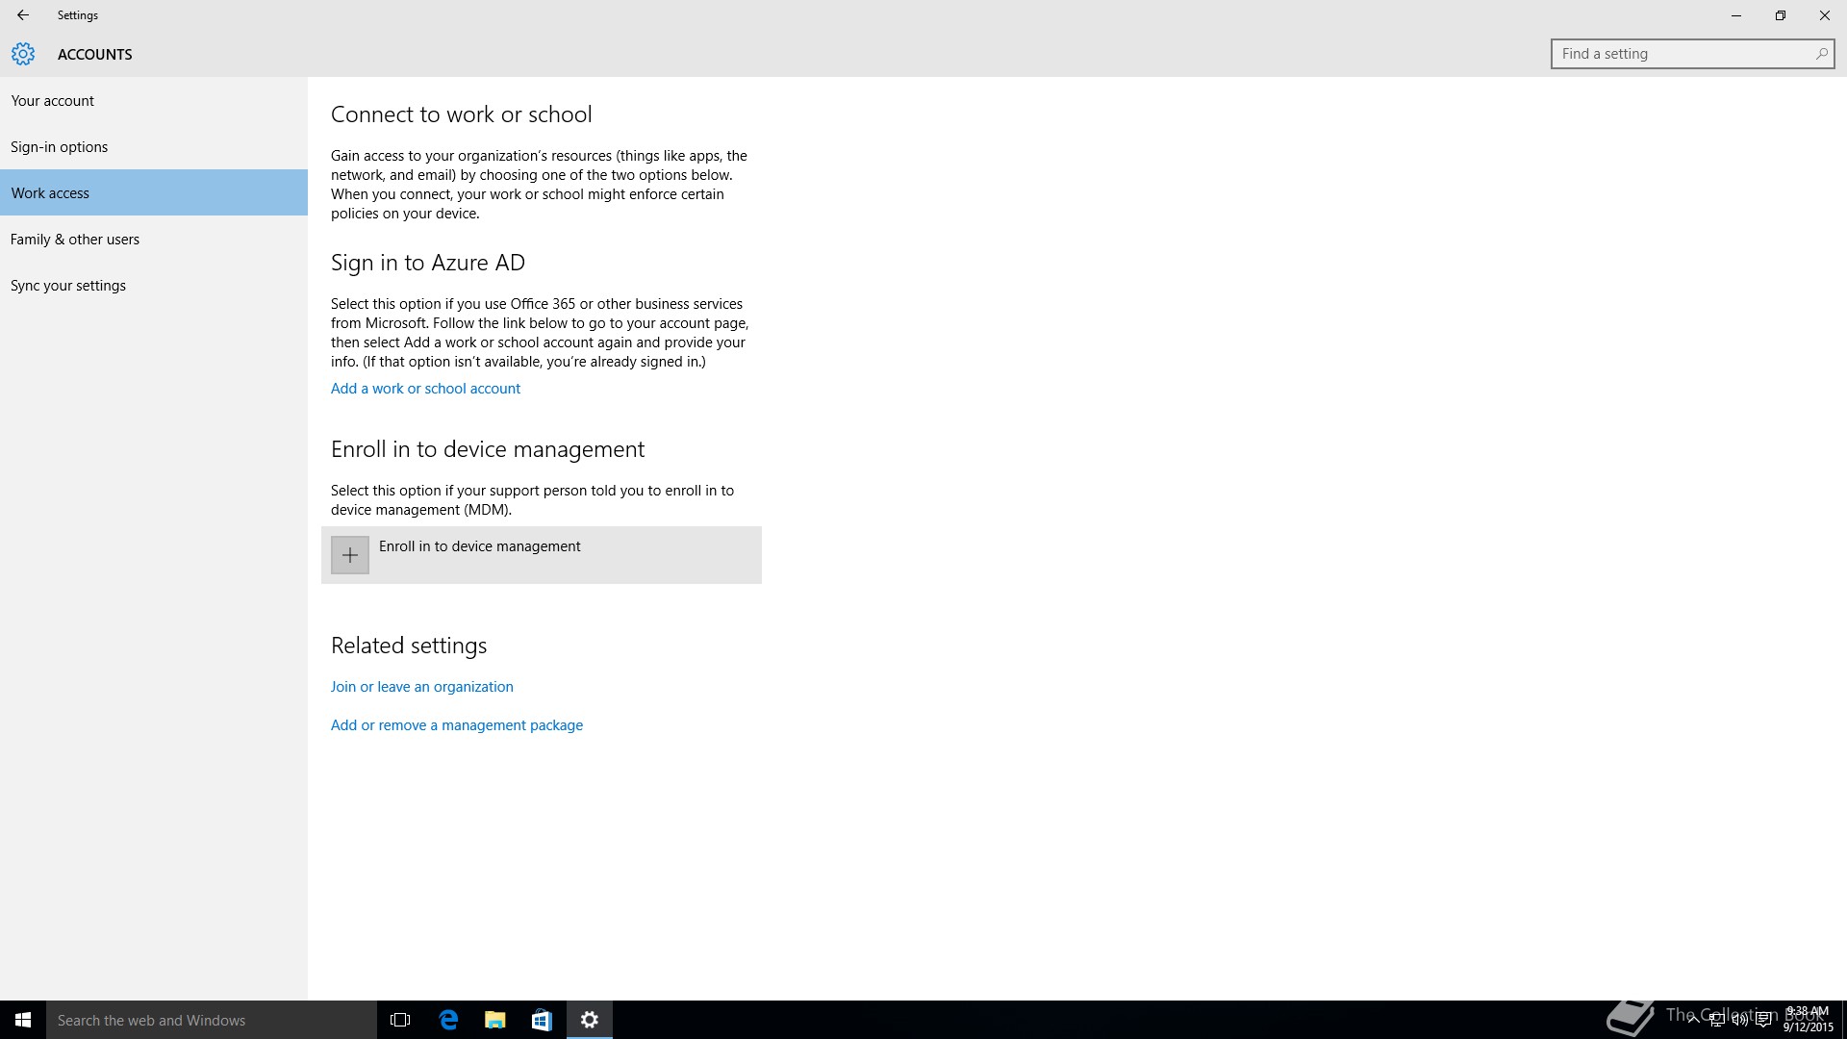Open the Store app from the taskbar
The height and width of the screenshot is (1039, 1847).
(542, 1020)
